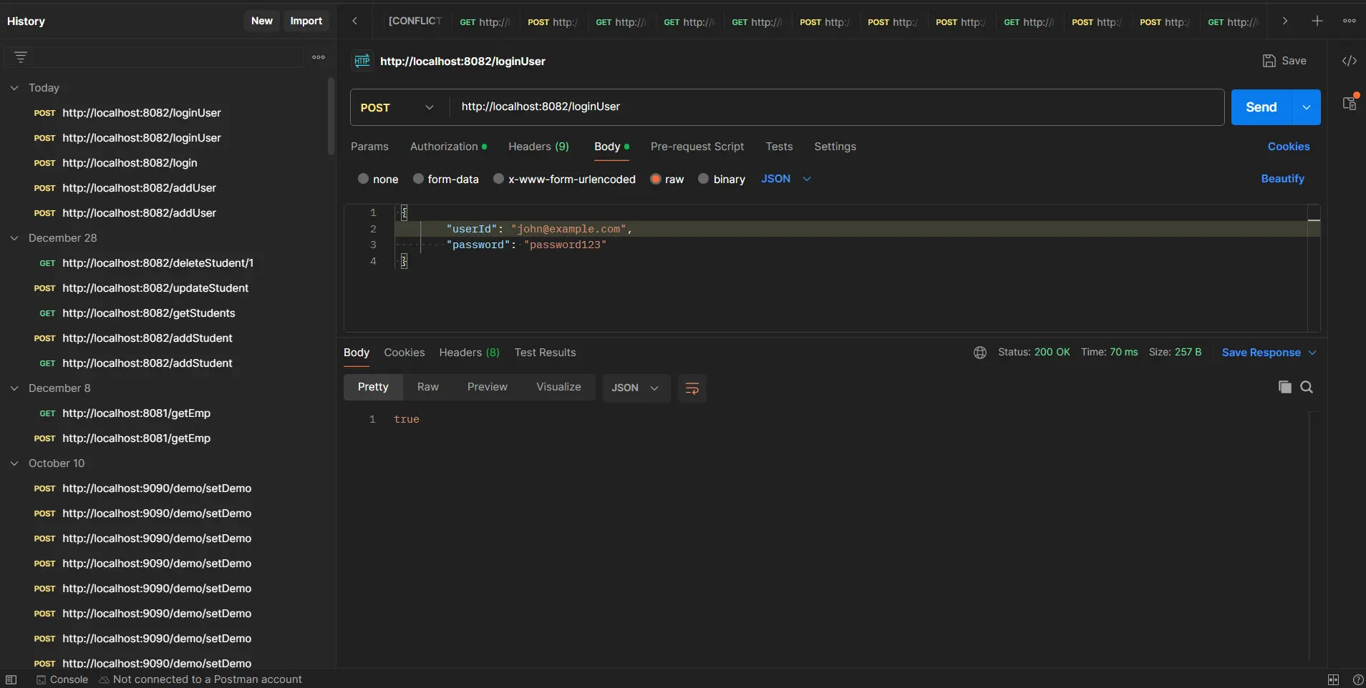This screenshot has width=1366, height=688.
Task: Select the form-data radio button
Action: 420,179
